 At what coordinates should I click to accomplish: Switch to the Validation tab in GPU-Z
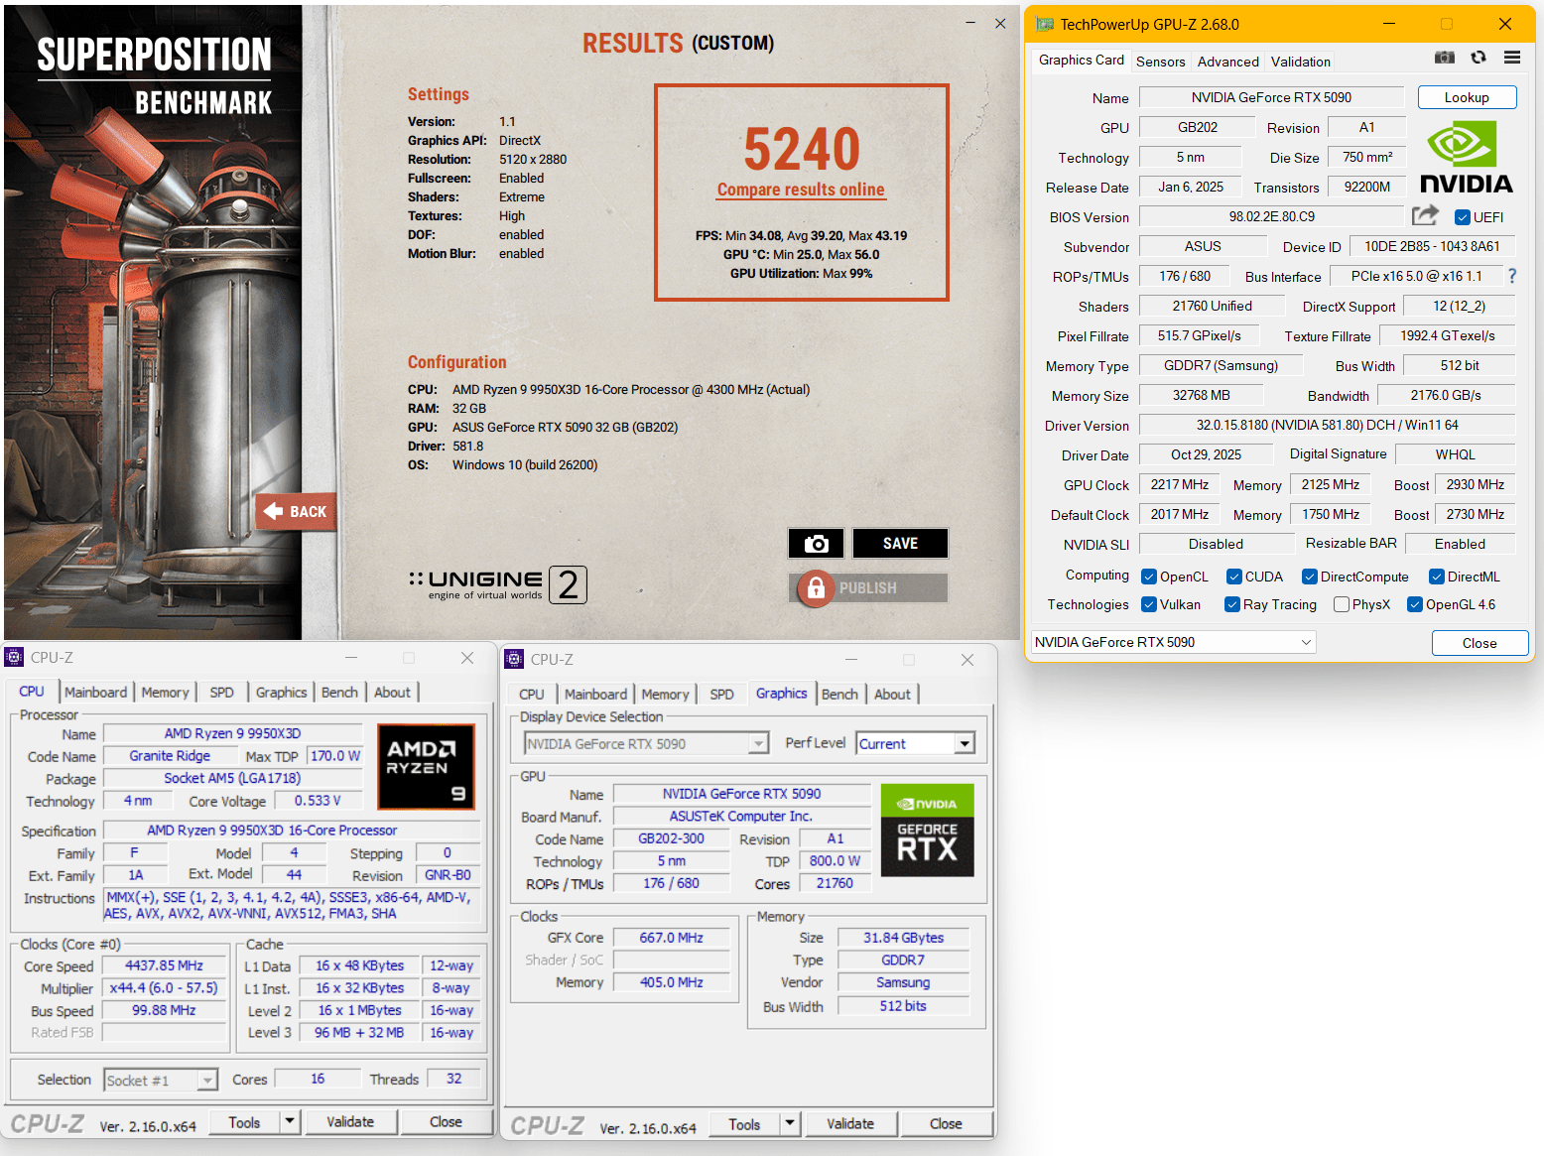(x=1300, y=62)
